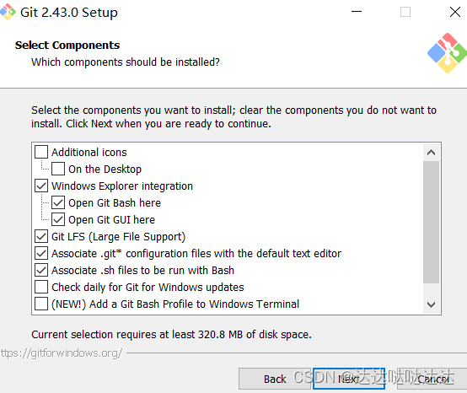The image size is (467, 393).
Task: Click the large Git logo in header
Action: click(448, 53)
